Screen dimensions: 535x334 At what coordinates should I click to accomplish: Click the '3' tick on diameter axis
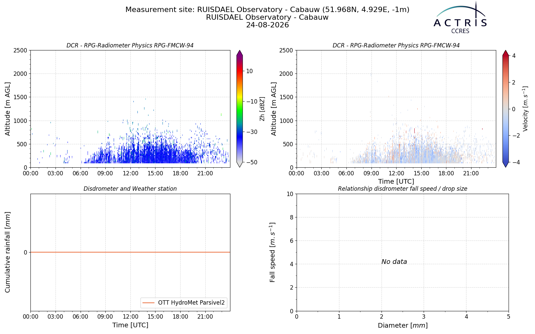[x=424, y=317]
